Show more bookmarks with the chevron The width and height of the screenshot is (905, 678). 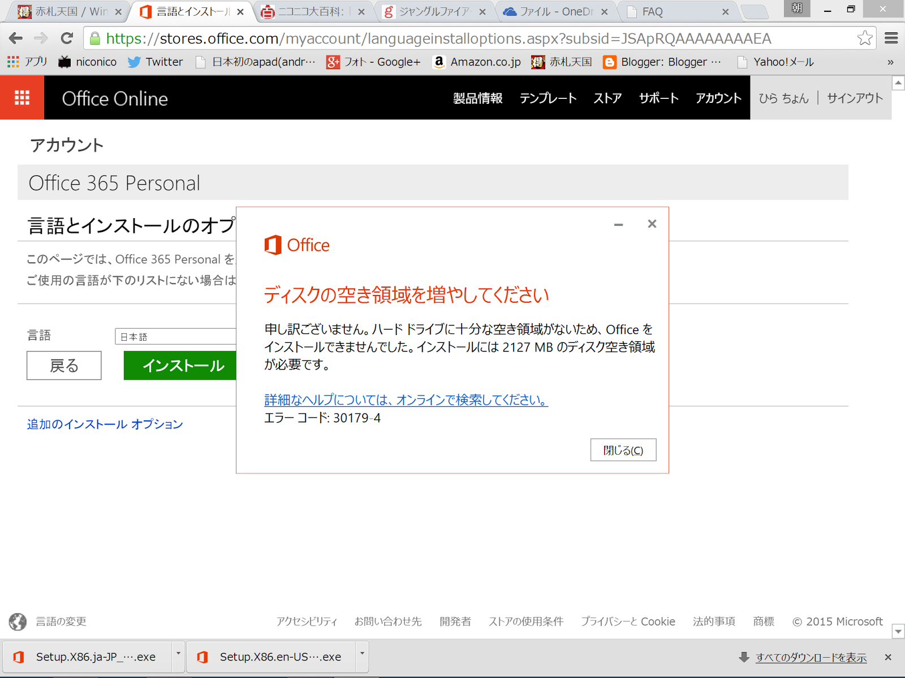point(890,62)
